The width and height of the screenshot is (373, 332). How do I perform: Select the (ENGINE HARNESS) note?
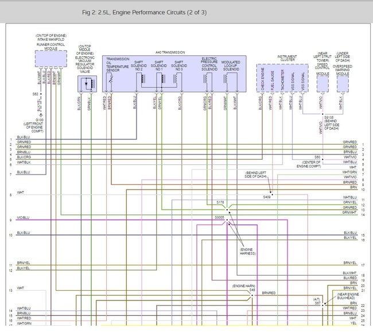[248, 252]
